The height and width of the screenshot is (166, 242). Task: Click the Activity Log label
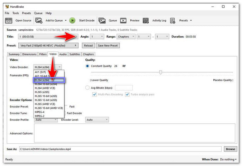click(x=159, y=20)
